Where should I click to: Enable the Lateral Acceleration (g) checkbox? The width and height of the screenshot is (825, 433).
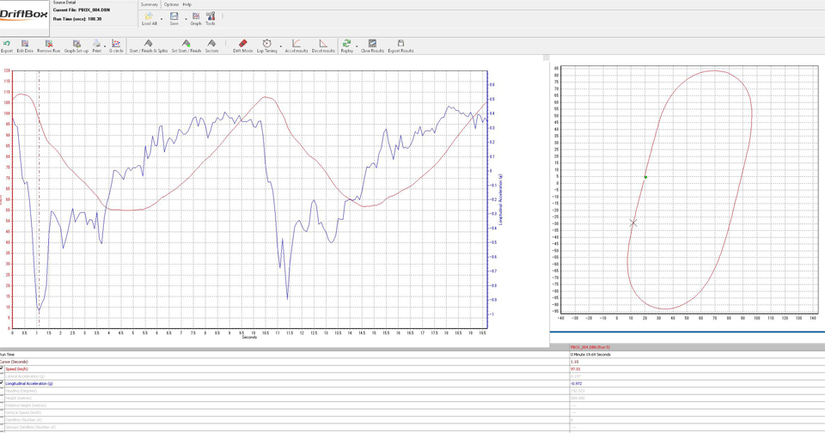pyautogui.click(x=3, y=376)
